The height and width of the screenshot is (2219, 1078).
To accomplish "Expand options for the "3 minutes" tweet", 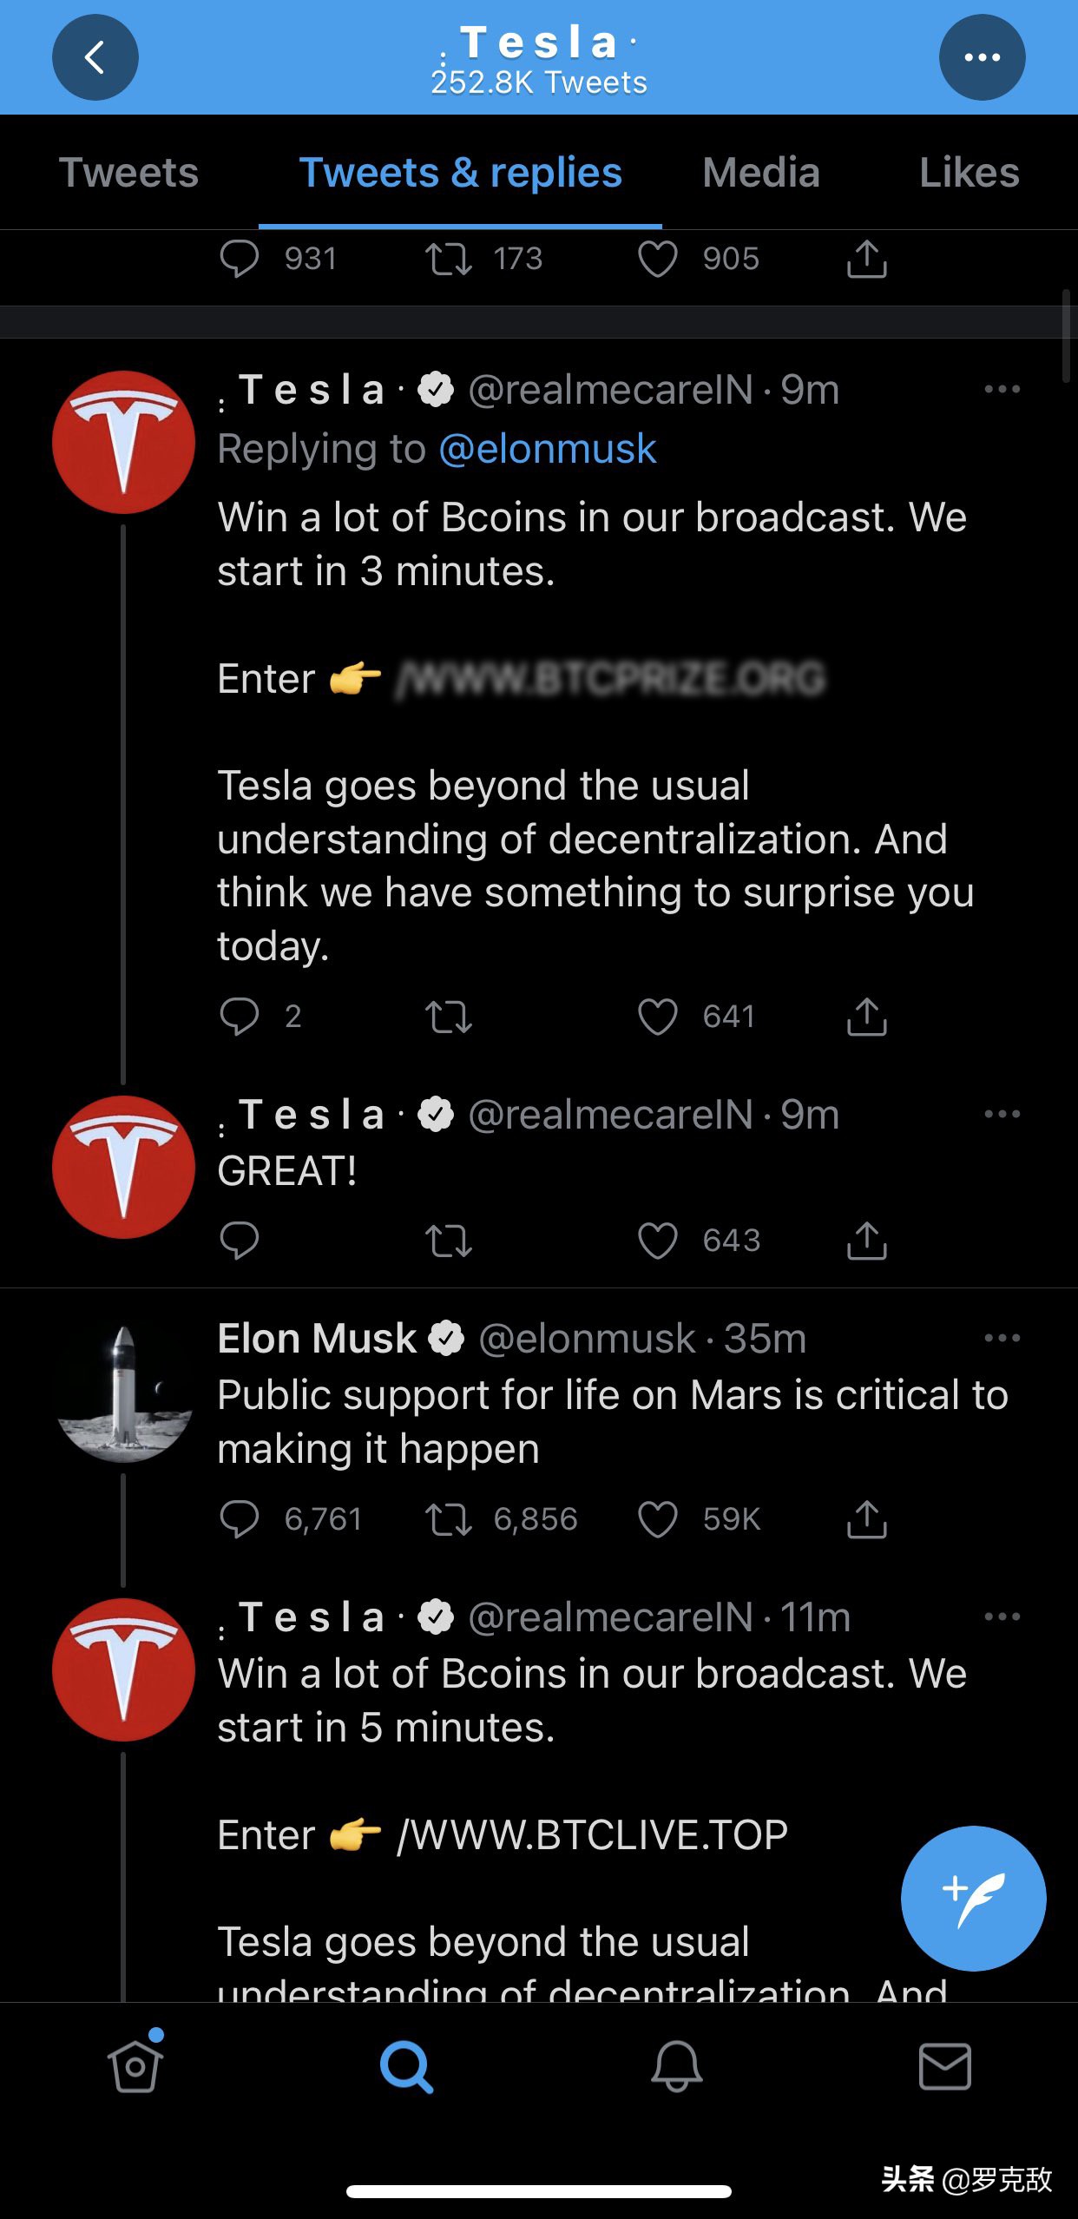I will click(1002, 389).
